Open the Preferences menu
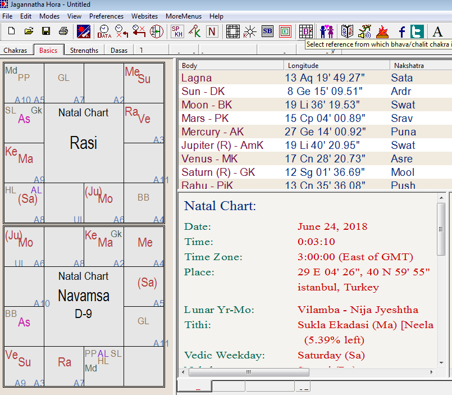The height and width of the screenshot is (395, 452). 106,16
